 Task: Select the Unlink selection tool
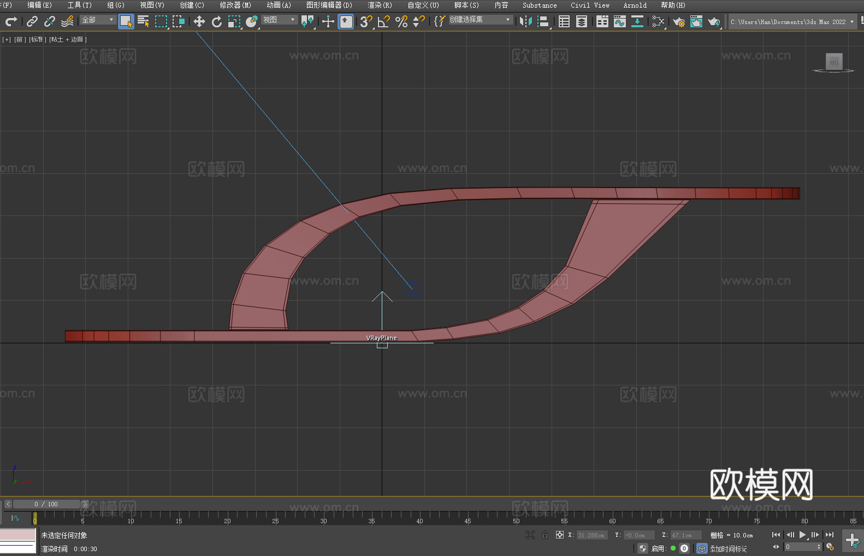click(x=50, y=21)
